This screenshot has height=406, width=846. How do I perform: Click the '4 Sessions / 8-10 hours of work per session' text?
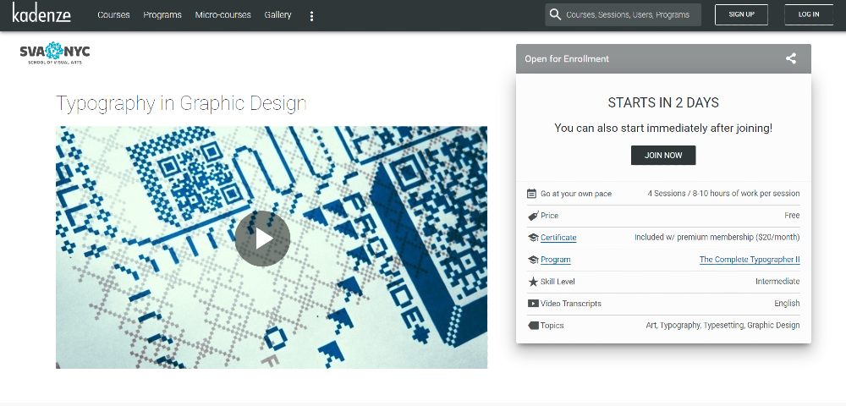click(x=723, y=194)
